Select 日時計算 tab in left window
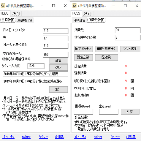Image resolution: width=141 pixels, height=141 pixels. coord(8,20)
